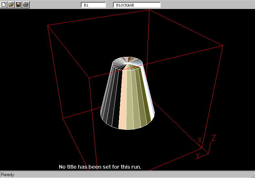Click the BLOCKAGE object type field
This screenshot has width=255, height=178.
[x=137, y=5]
